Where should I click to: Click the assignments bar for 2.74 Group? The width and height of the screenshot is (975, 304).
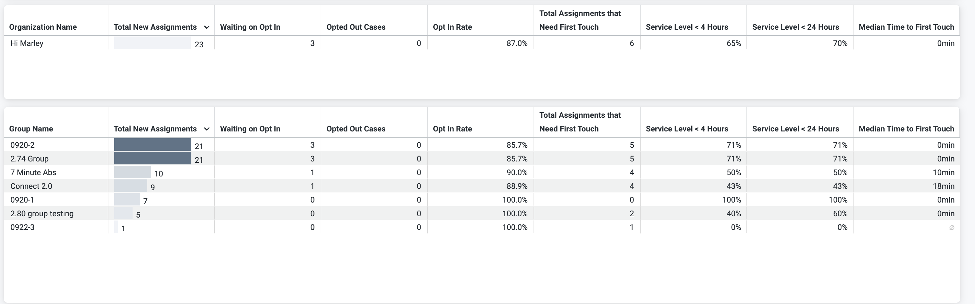coord(152,159)
